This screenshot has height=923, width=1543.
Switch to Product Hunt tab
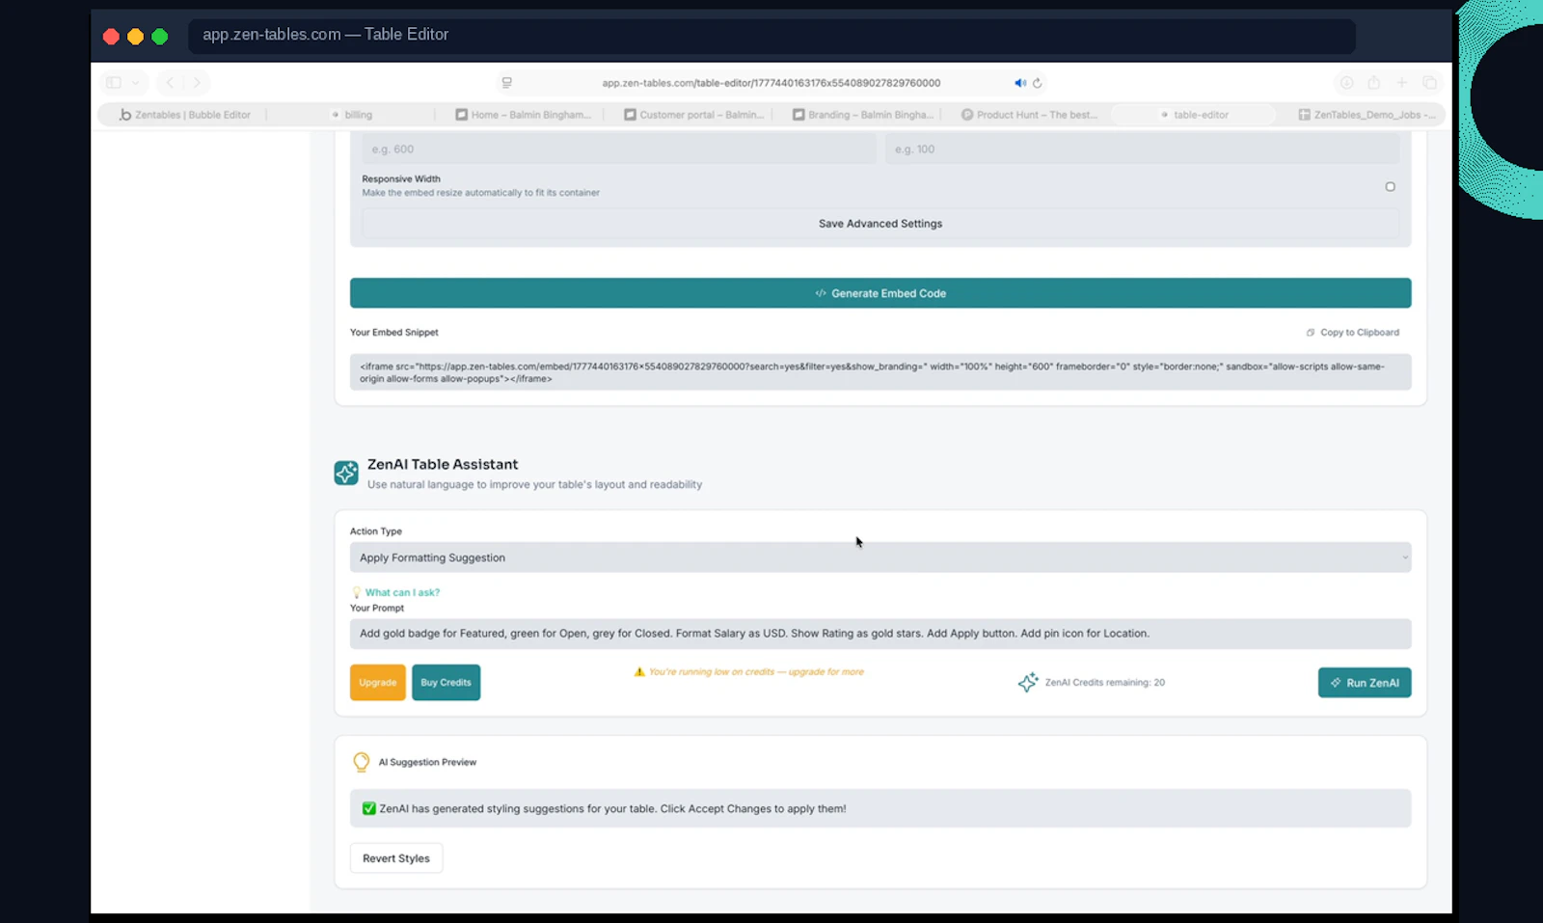[1029, 115]
